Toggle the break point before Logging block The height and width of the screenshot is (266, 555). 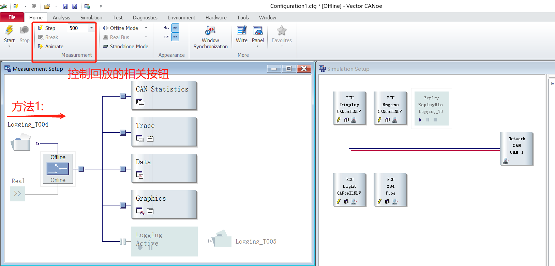(123, 242)
